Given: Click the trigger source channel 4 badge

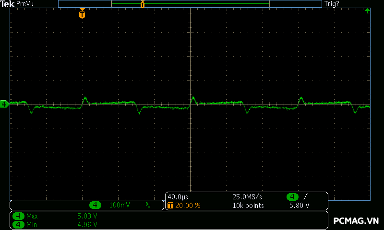Looking at the screenshot, I should tap(292, 197).
